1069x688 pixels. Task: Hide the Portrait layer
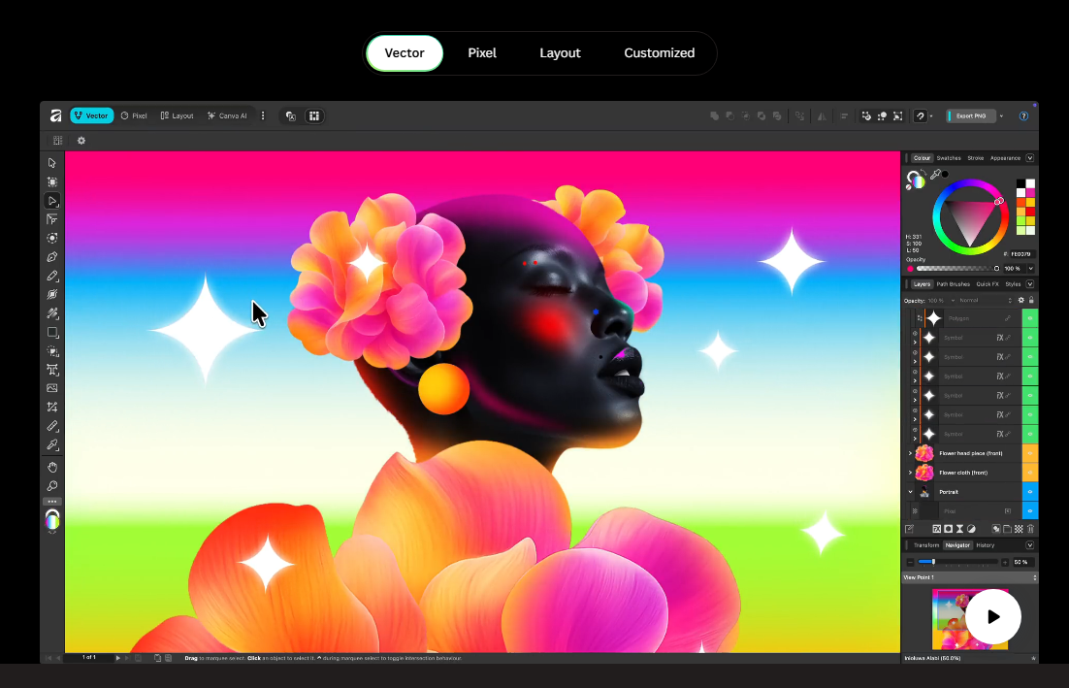click(x=1030, y=492)
